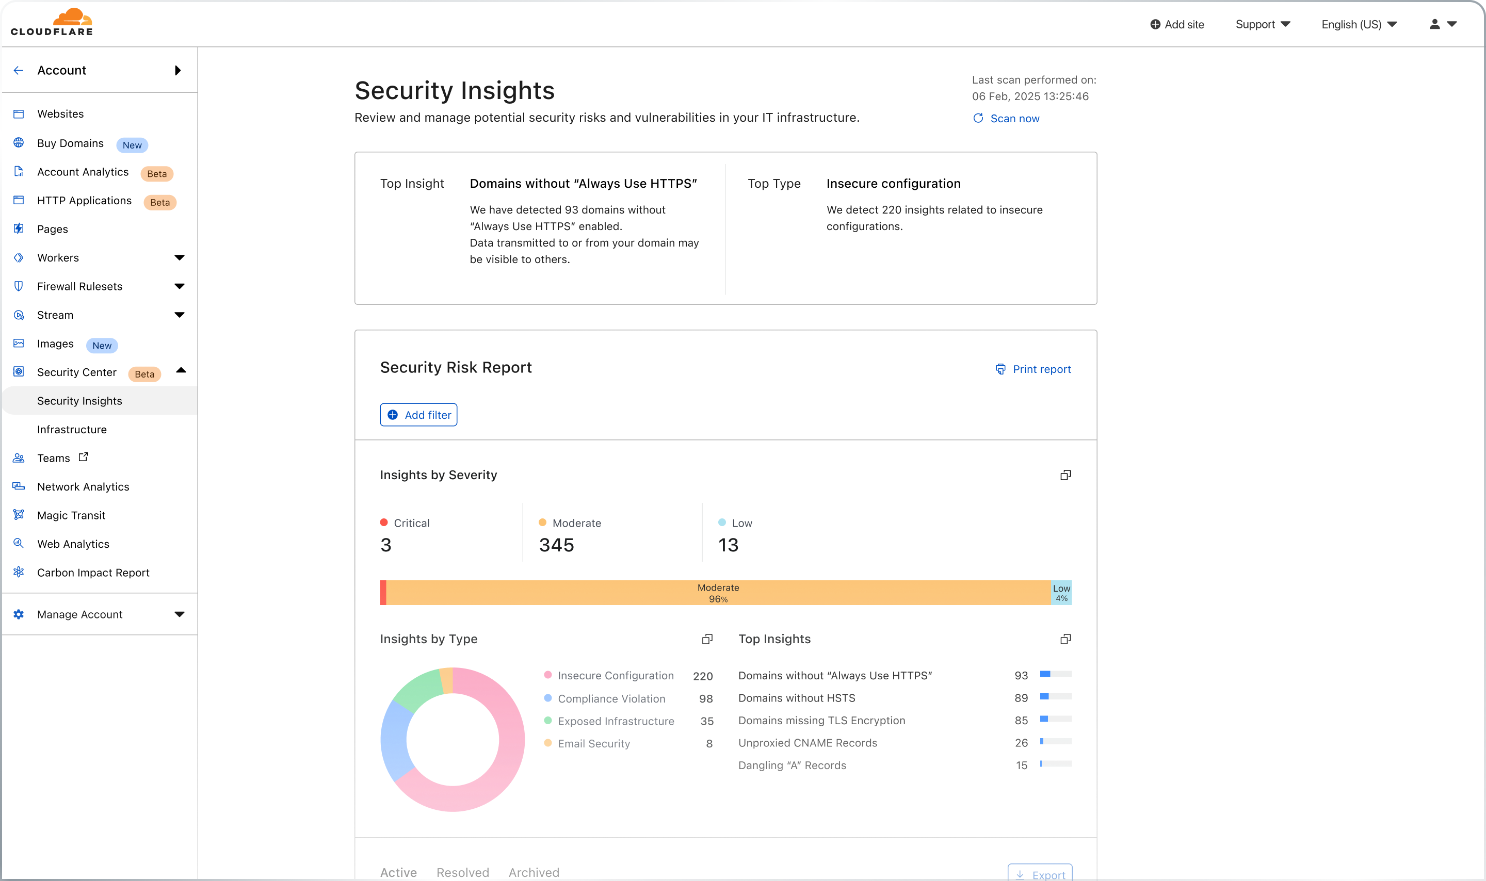
Task: Switch to the Resolved tab
Action: pos(462,872)
